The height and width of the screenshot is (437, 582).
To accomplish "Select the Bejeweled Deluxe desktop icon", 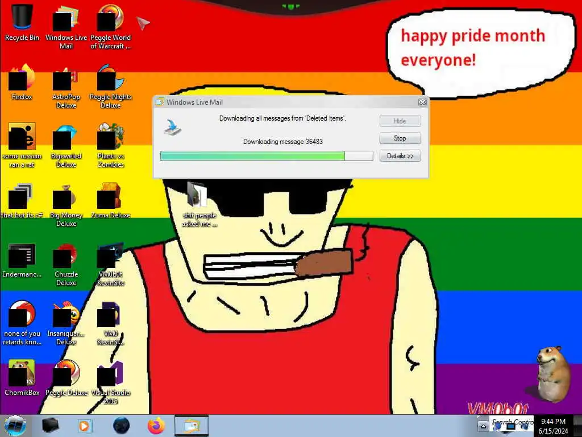I will 66,145.
